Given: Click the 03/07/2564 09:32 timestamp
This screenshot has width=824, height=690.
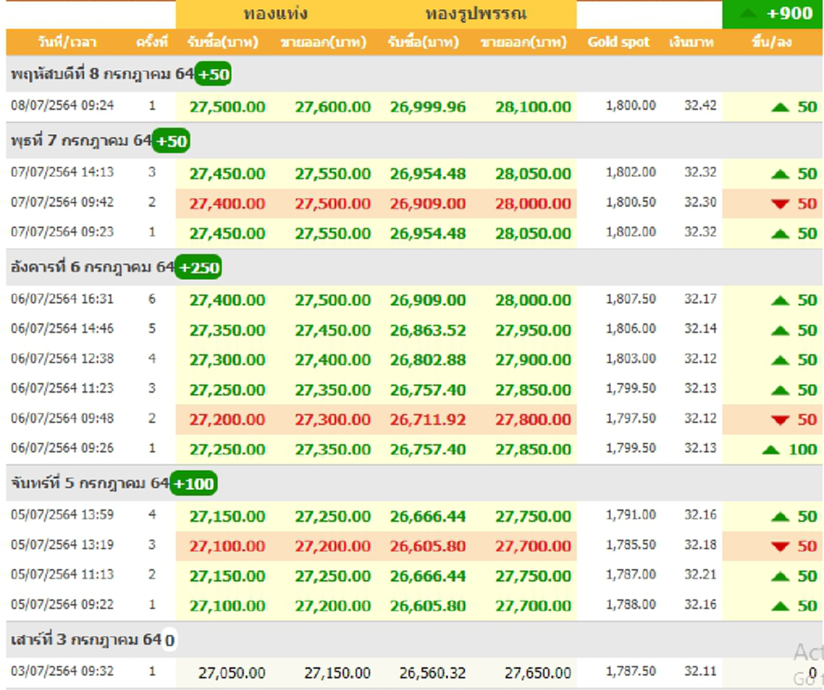Looking at the screenshot, I should click(x=62, y=671).
